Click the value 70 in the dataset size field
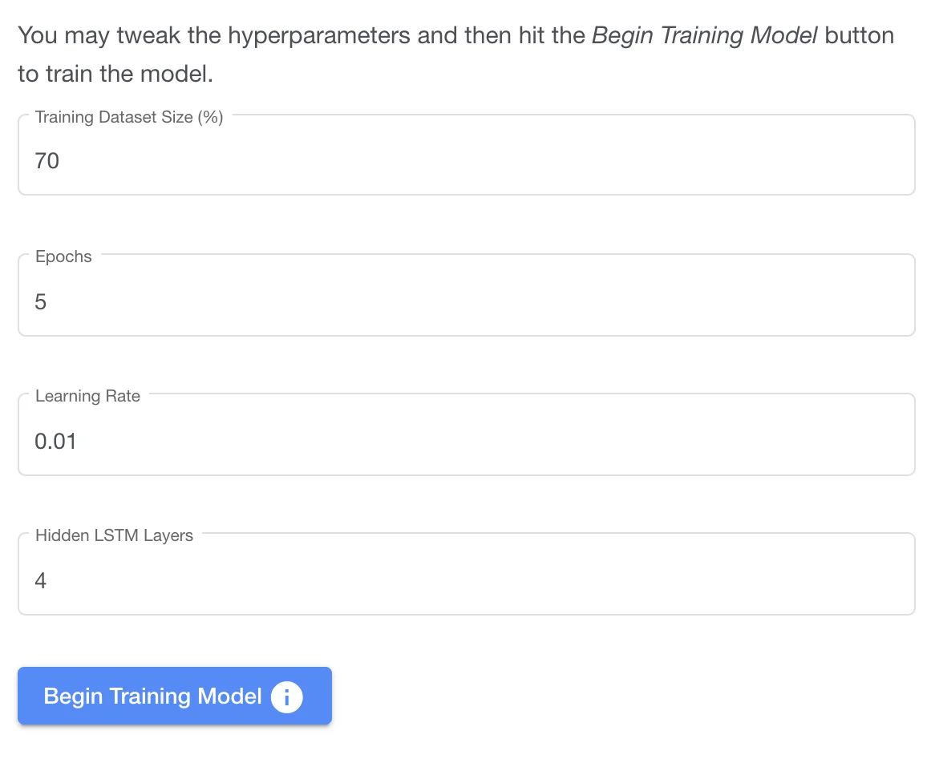The height and width of the screenshot is (763, 935). click(x=47, y=161)
